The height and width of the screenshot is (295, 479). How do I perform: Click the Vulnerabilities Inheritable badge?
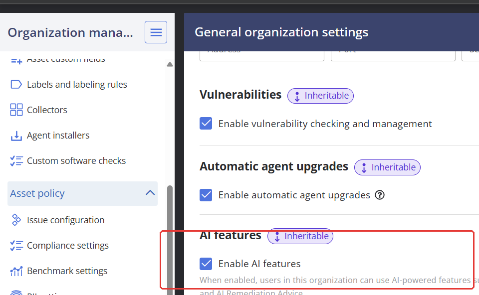(320, 96)
